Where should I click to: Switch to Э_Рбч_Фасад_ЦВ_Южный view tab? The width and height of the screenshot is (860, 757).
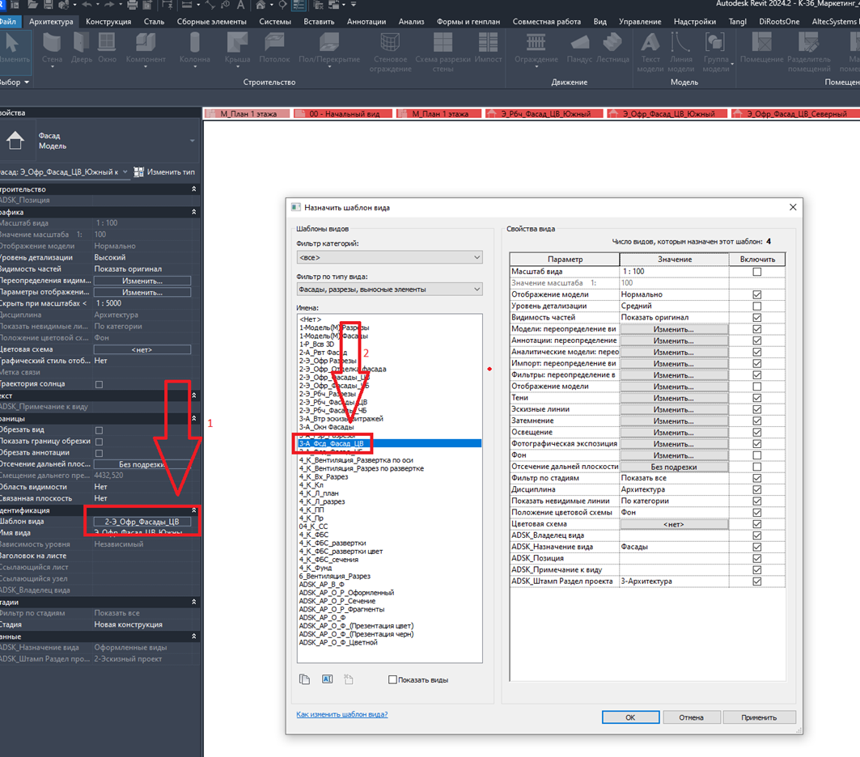(544, 114)
